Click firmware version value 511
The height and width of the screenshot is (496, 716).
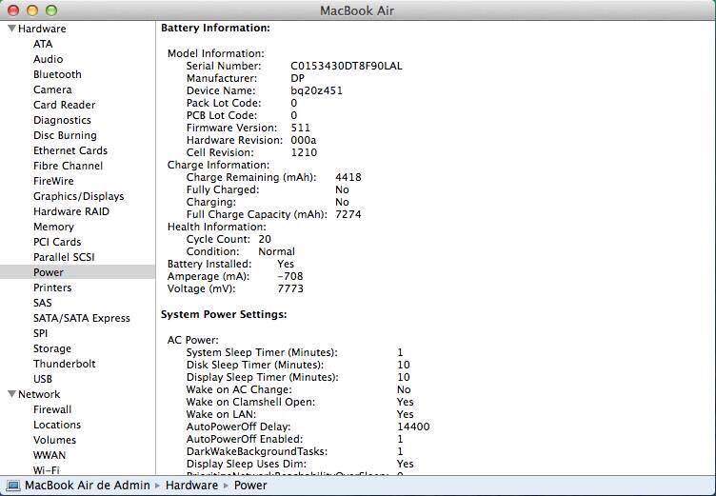tap(301, 128)
